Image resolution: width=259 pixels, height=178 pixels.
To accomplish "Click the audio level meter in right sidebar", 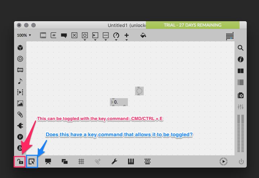I will pyautogui.click(x=241, y=133).
